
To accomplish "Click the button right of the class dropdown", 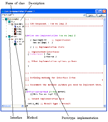I will coord(91,15).
